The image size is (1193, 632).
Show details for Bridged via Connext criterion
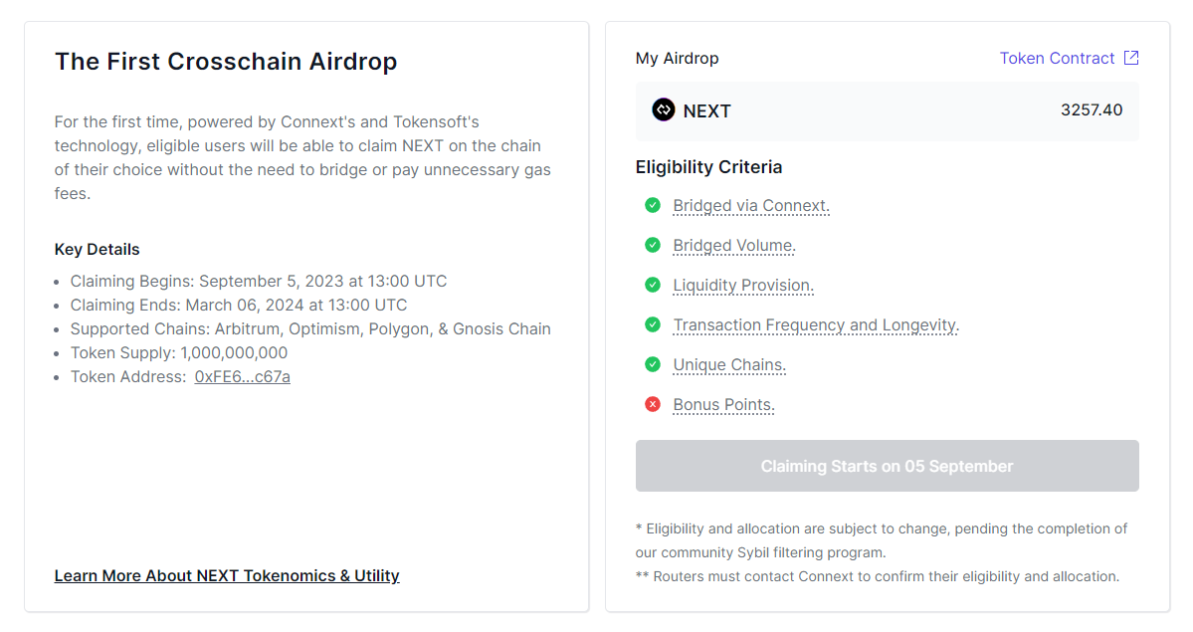751,206
